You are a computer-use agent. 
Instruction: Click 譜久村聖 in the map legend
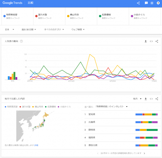[25, 107]
